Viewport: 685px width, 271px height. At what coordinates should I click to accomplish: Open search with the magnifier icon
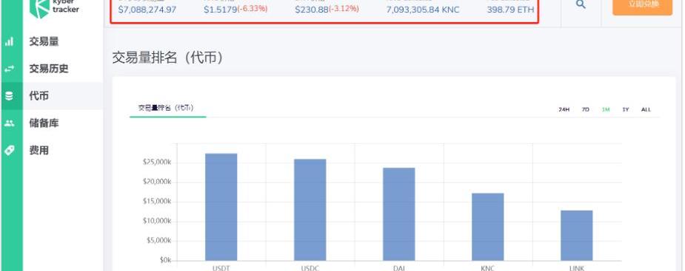[581, 5]
